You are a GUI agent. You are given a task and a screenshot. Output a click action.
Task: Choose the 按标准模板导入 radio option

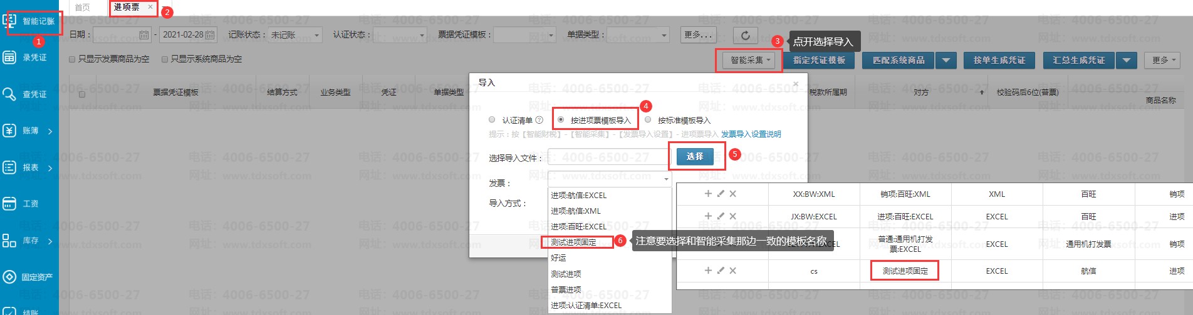pyautogui.click(x=648, y=119)
